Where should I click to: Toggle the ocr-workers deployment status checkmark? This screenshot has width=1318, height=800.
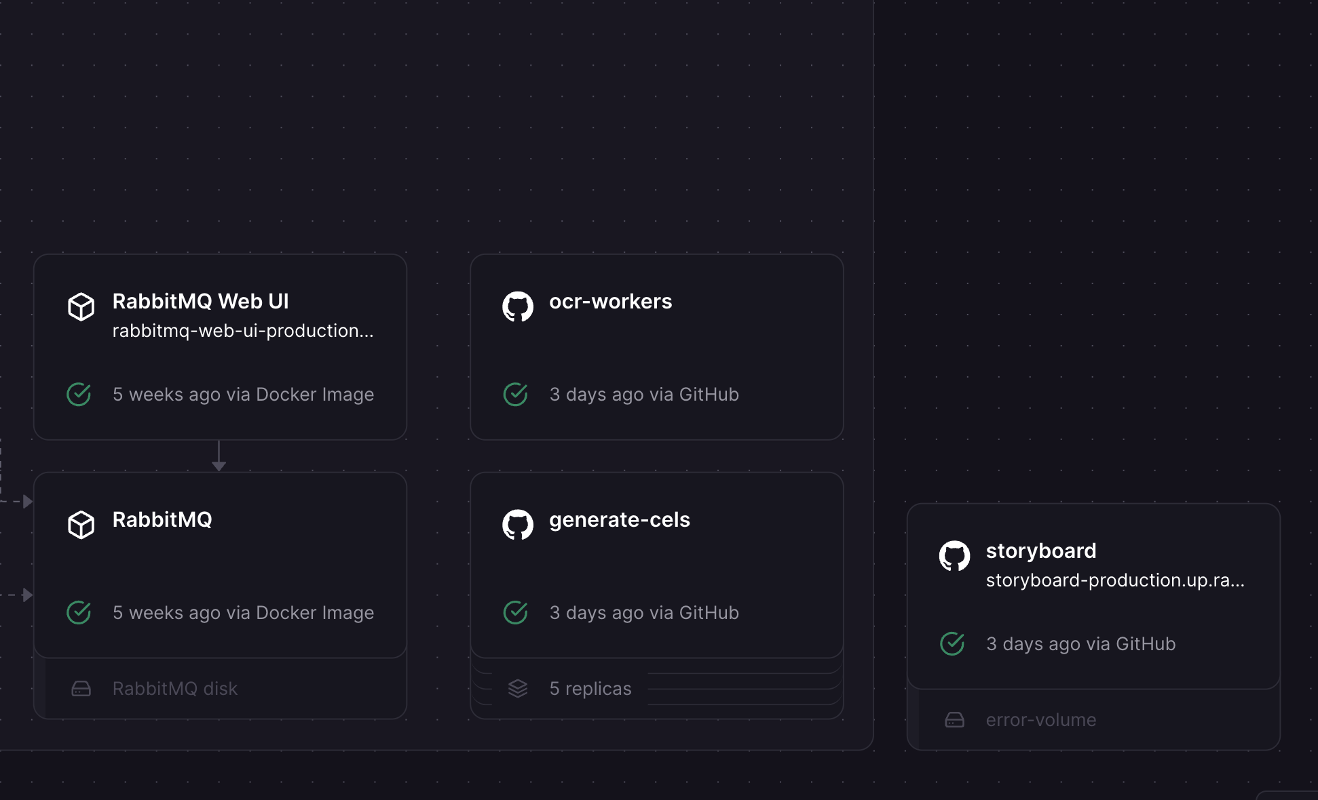(516, 394)
